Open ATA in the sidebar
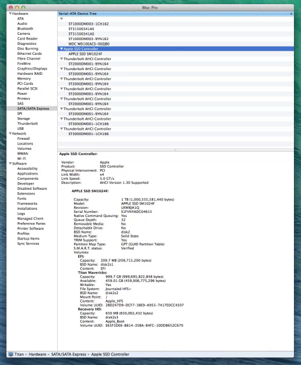301x365 pixels. 21,19
